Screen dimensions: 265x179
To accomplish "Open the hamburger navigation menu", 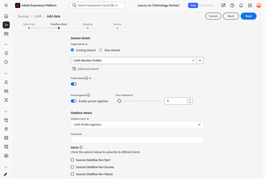I will (6, 5).
